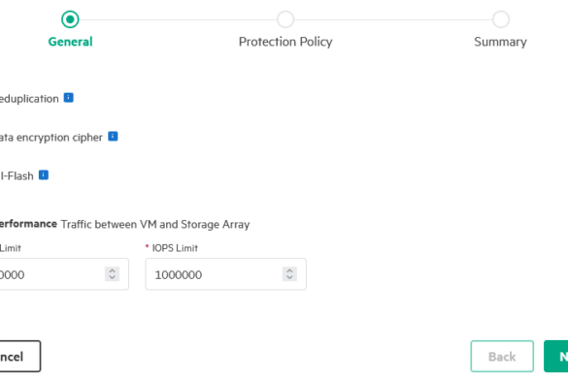Go to the Summary step label
The image size is (568, 378).
pos(500,42)
